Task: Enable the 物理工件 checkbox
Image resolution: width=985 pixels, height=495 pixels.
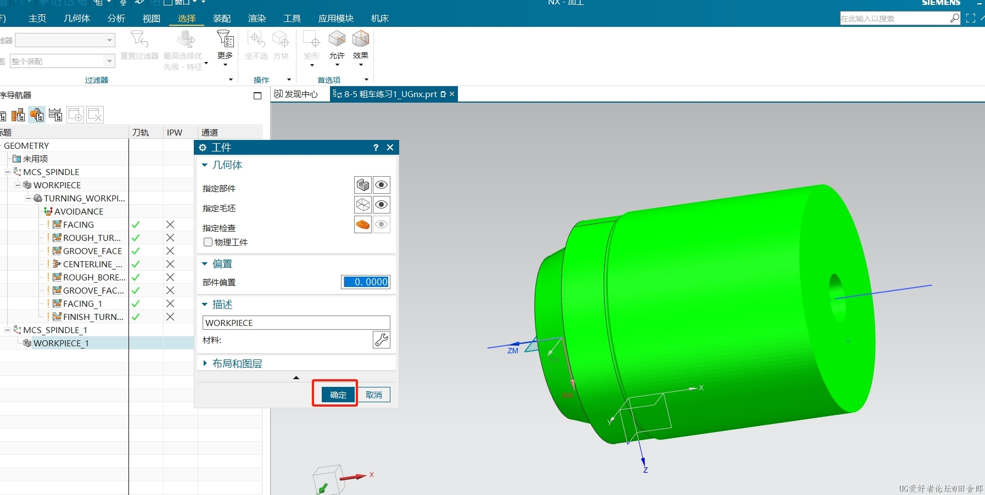Action: tap(208, 242)
